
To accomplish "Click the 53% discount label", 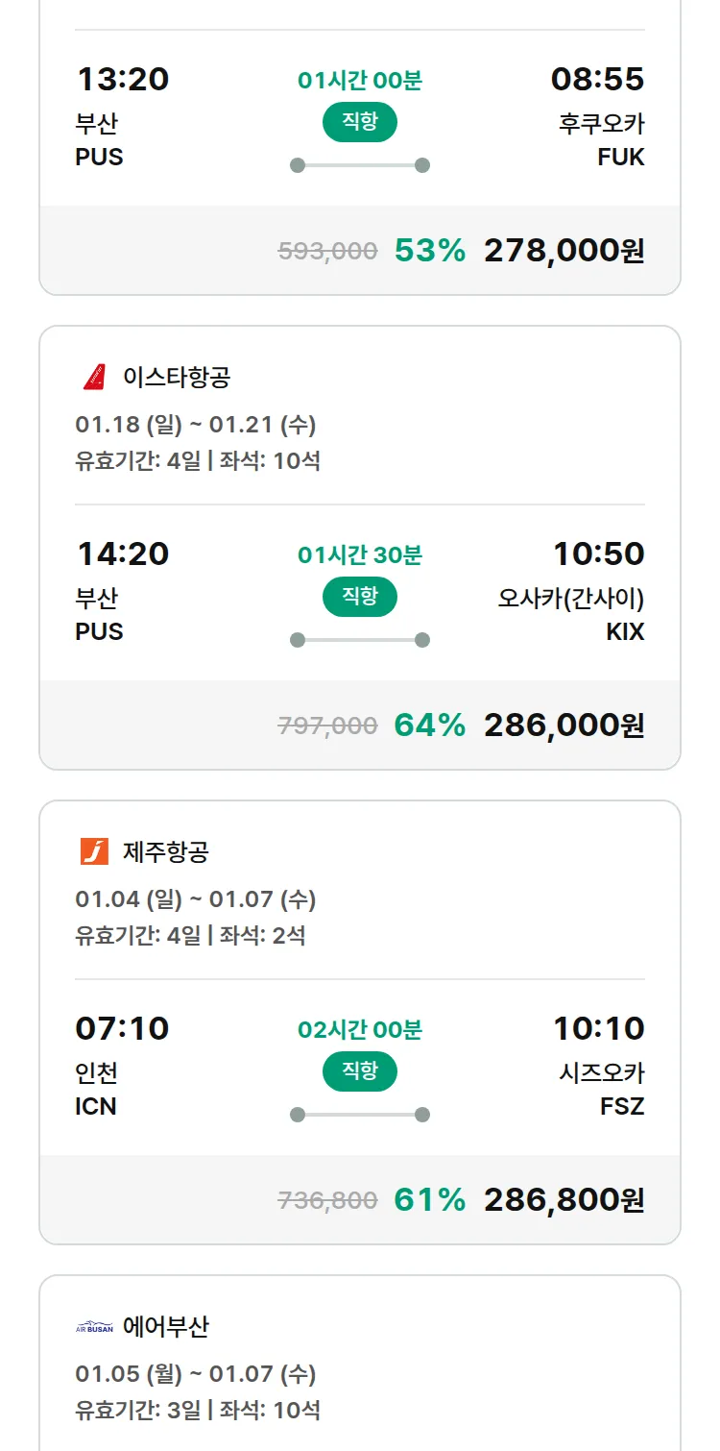I will 430,251.
